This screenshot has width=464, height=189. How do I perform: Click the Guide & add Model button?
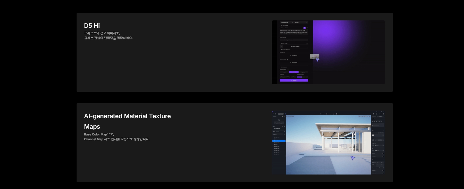294,46
